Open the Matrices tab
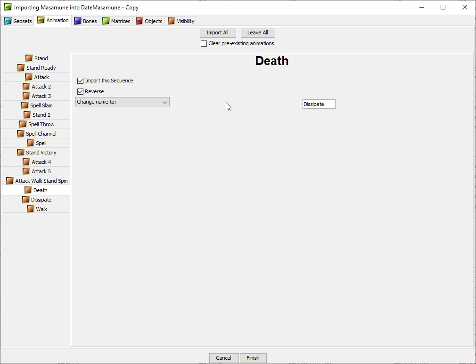The width and height of the screenshot is (476, 364). coord(116,21)
